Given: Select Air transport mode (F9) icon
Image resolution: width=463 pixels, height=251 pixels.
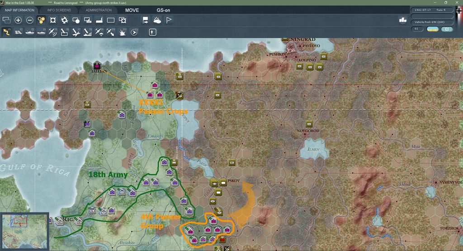Looking at the screenshot, I should pos(99,32).
